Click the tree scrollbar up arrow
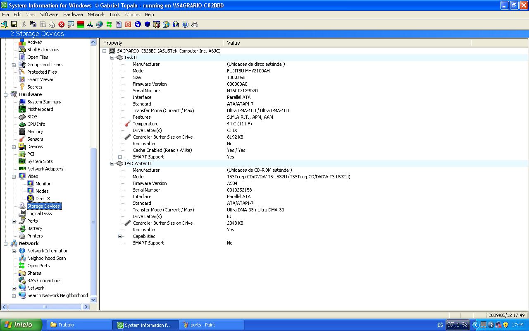This screenshot has height=331, width=529. (x=93, y=42)
